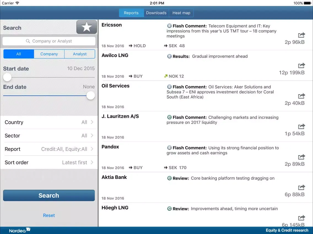Share the Höegh LNG Review report

(301, 218)
